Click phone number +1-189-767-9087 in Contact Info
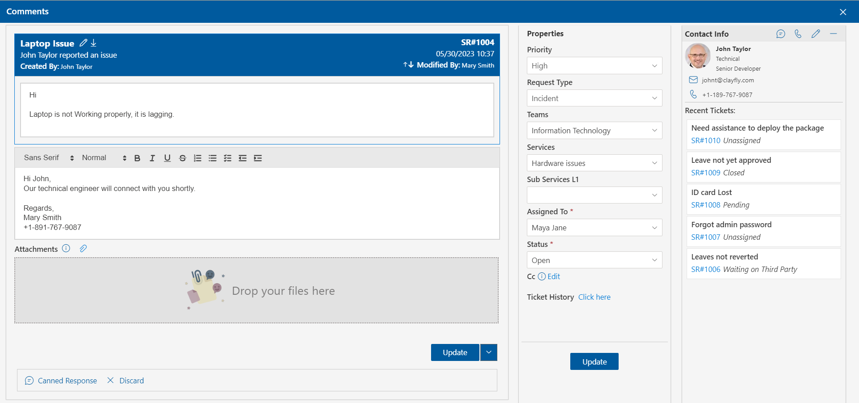Screen dimensions: 859x403 (727, 95)
